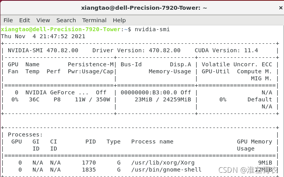This screenshot has width=284, height=177.
Task: Click the Driver Version: 470.82.00 text
Action: point(136,50)
